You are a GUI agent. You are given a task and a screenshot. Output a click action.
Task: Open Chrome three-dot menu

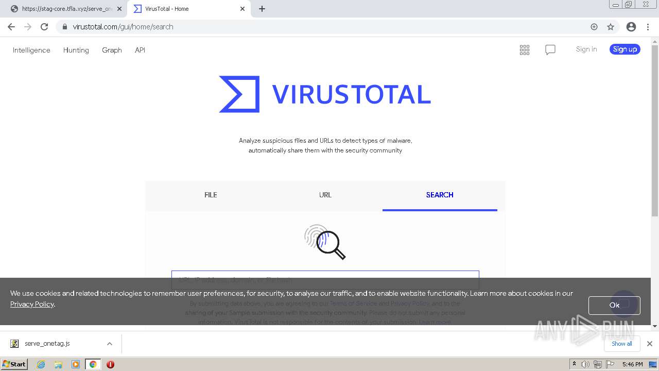click(x=648, y=27)
